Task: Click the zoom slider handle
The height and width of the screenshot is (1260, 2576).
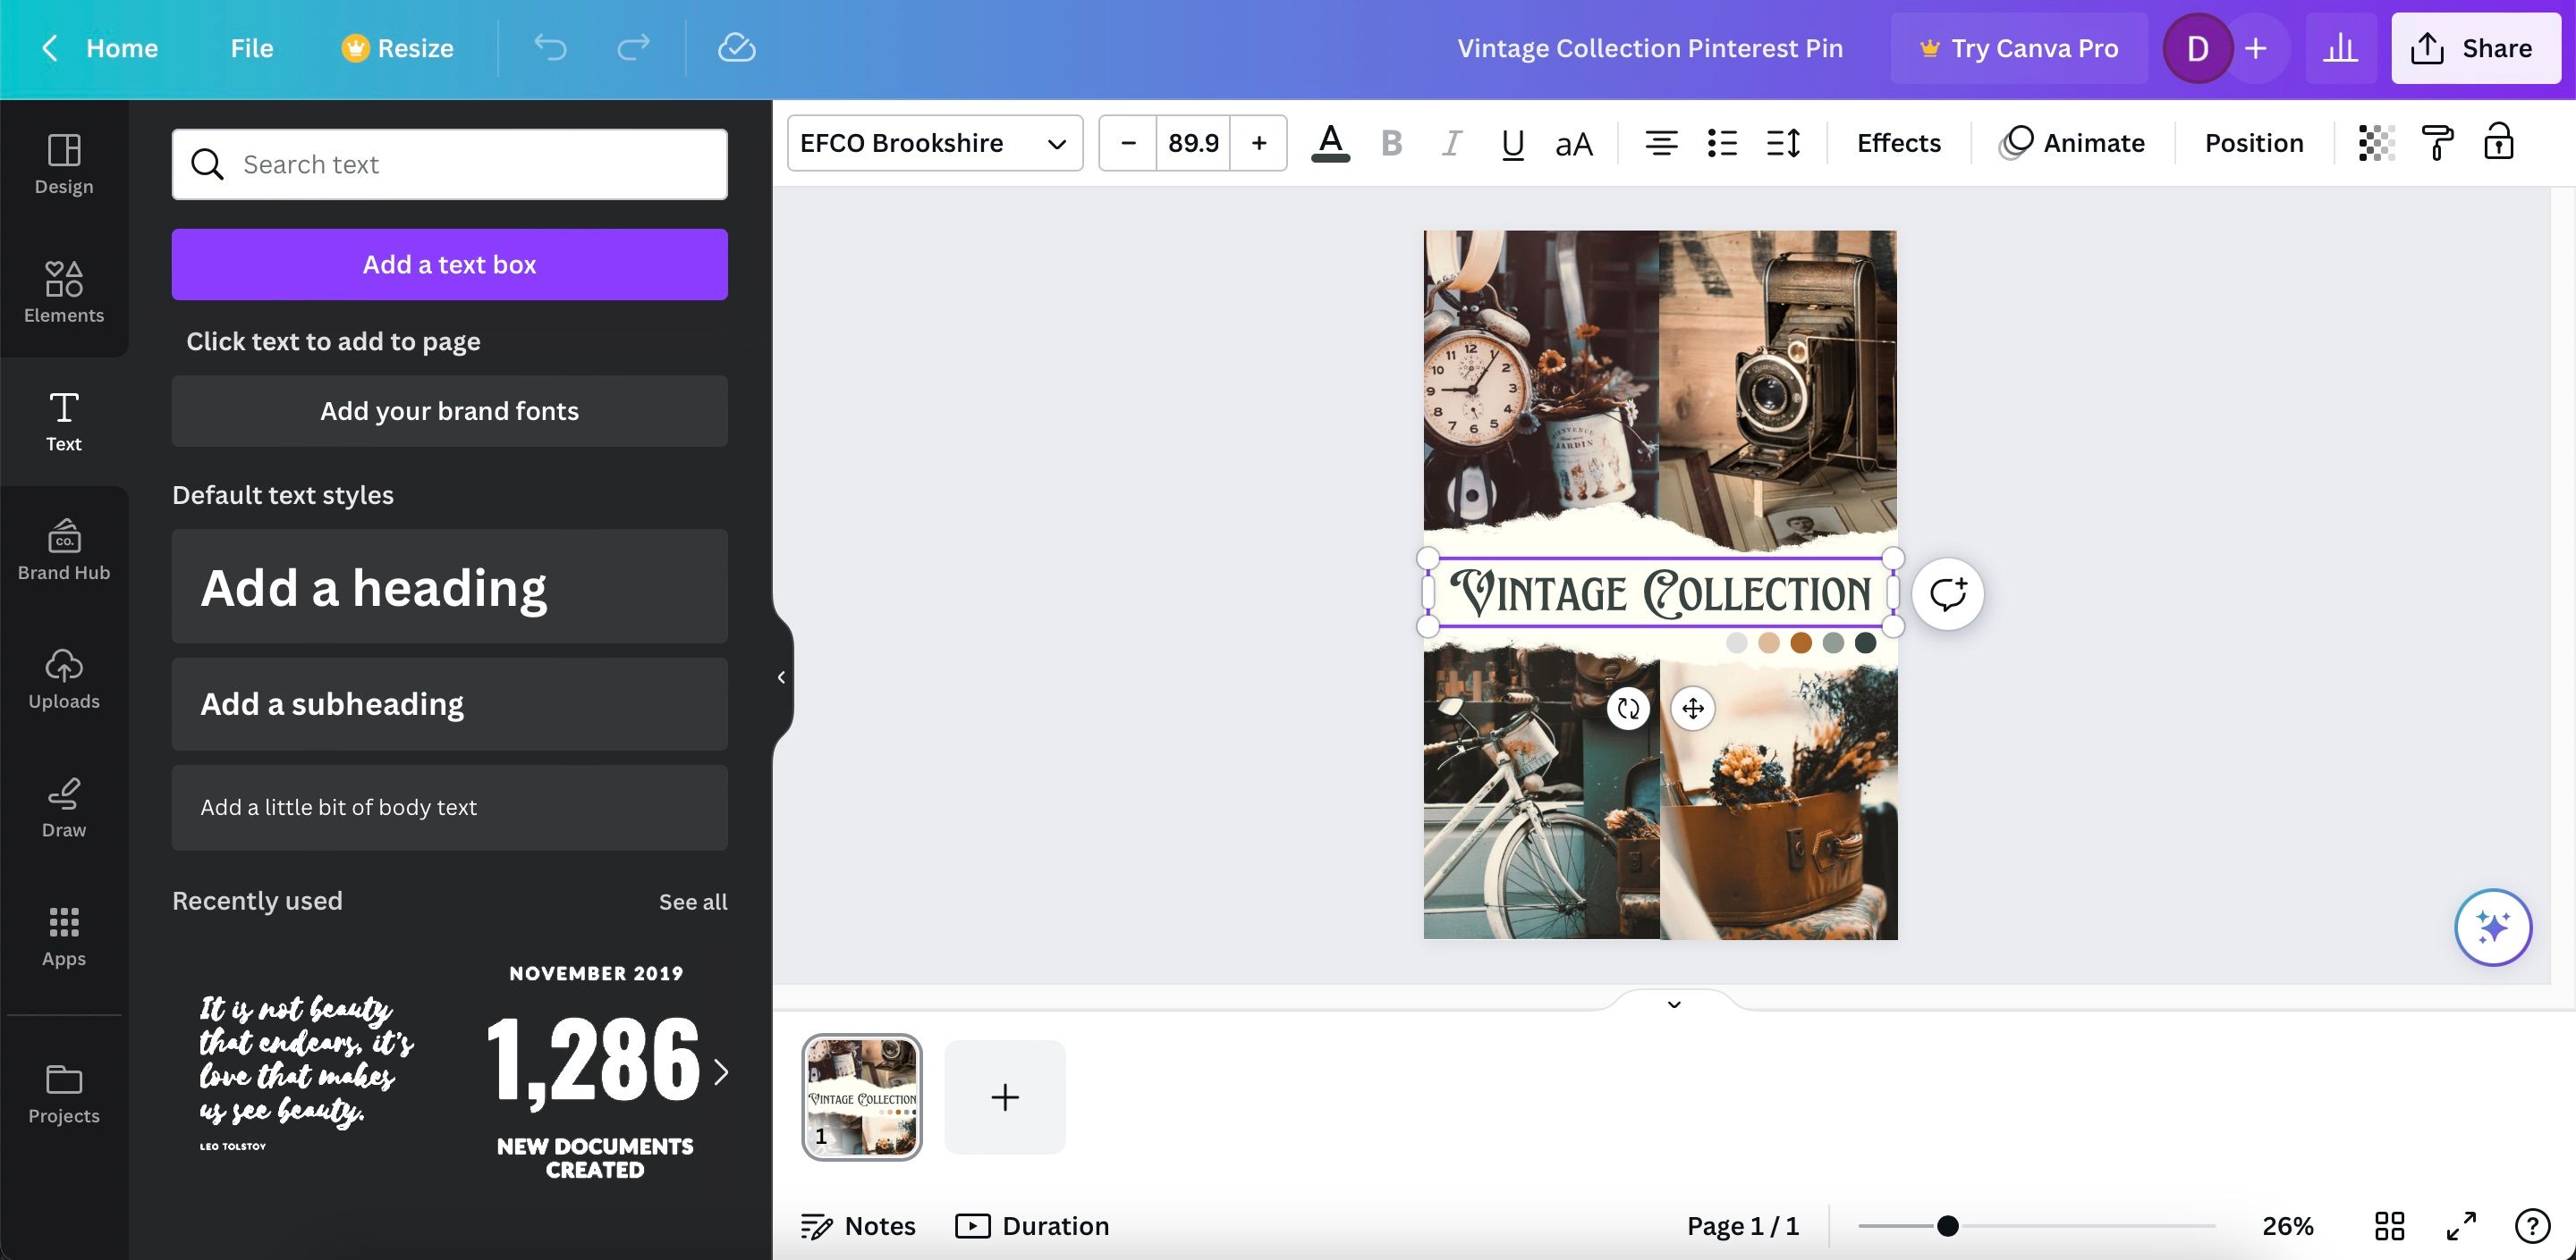Action: tap(1947, 1225)
